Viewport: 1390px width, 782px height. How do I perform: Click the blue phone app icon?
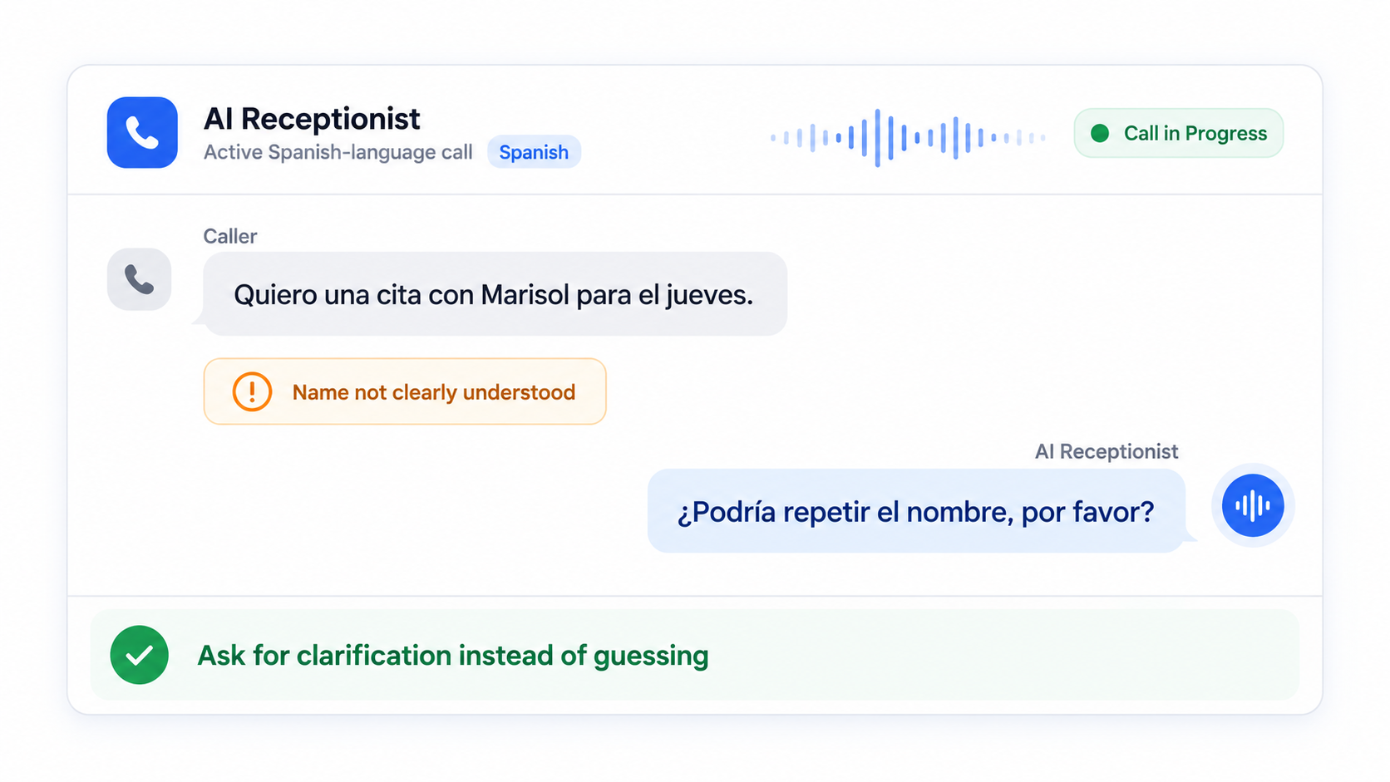(x=142, y=133)
